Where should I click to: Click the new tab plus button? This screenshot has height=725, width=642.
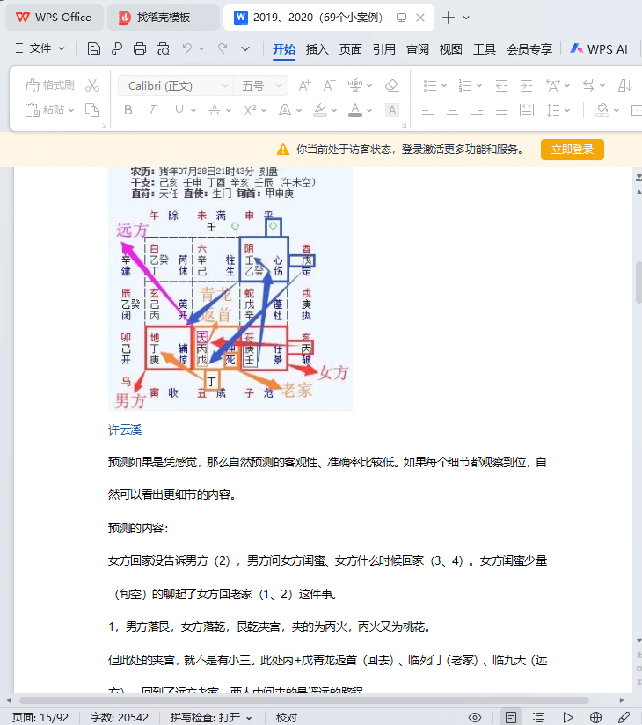coord(448,18)
